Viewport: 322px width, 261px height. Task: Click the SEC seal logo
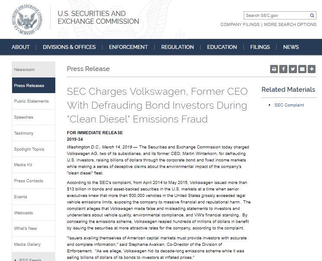point(27,19)
